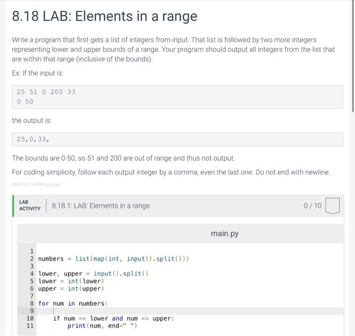Click the '0 / 10' score text

[312, 206]
